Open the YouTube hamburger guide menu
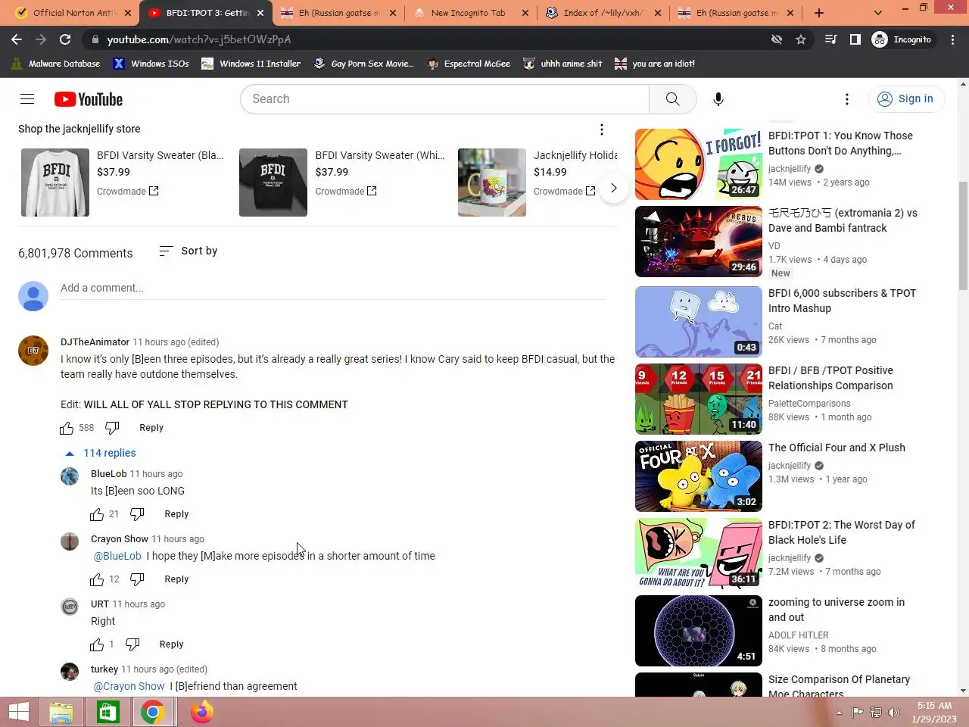This screenshot has width=969, height=727. point(27,99)
